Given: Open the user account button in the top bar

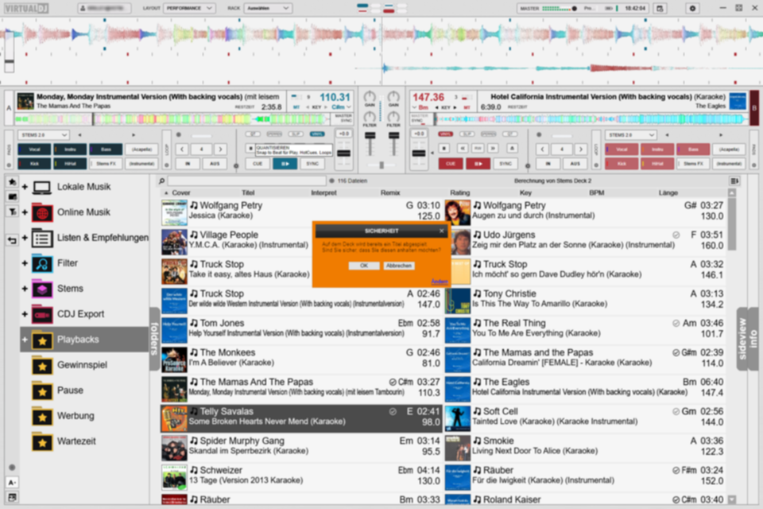Looking at the screenshot, I should click(x=104, y=8).
